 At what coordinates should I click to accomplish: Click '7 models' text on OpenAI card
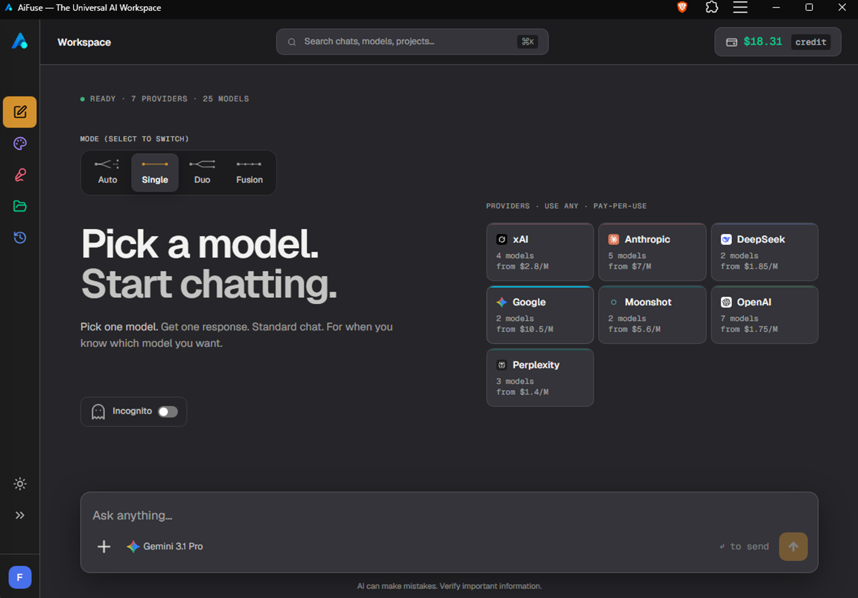click(740, 318)
